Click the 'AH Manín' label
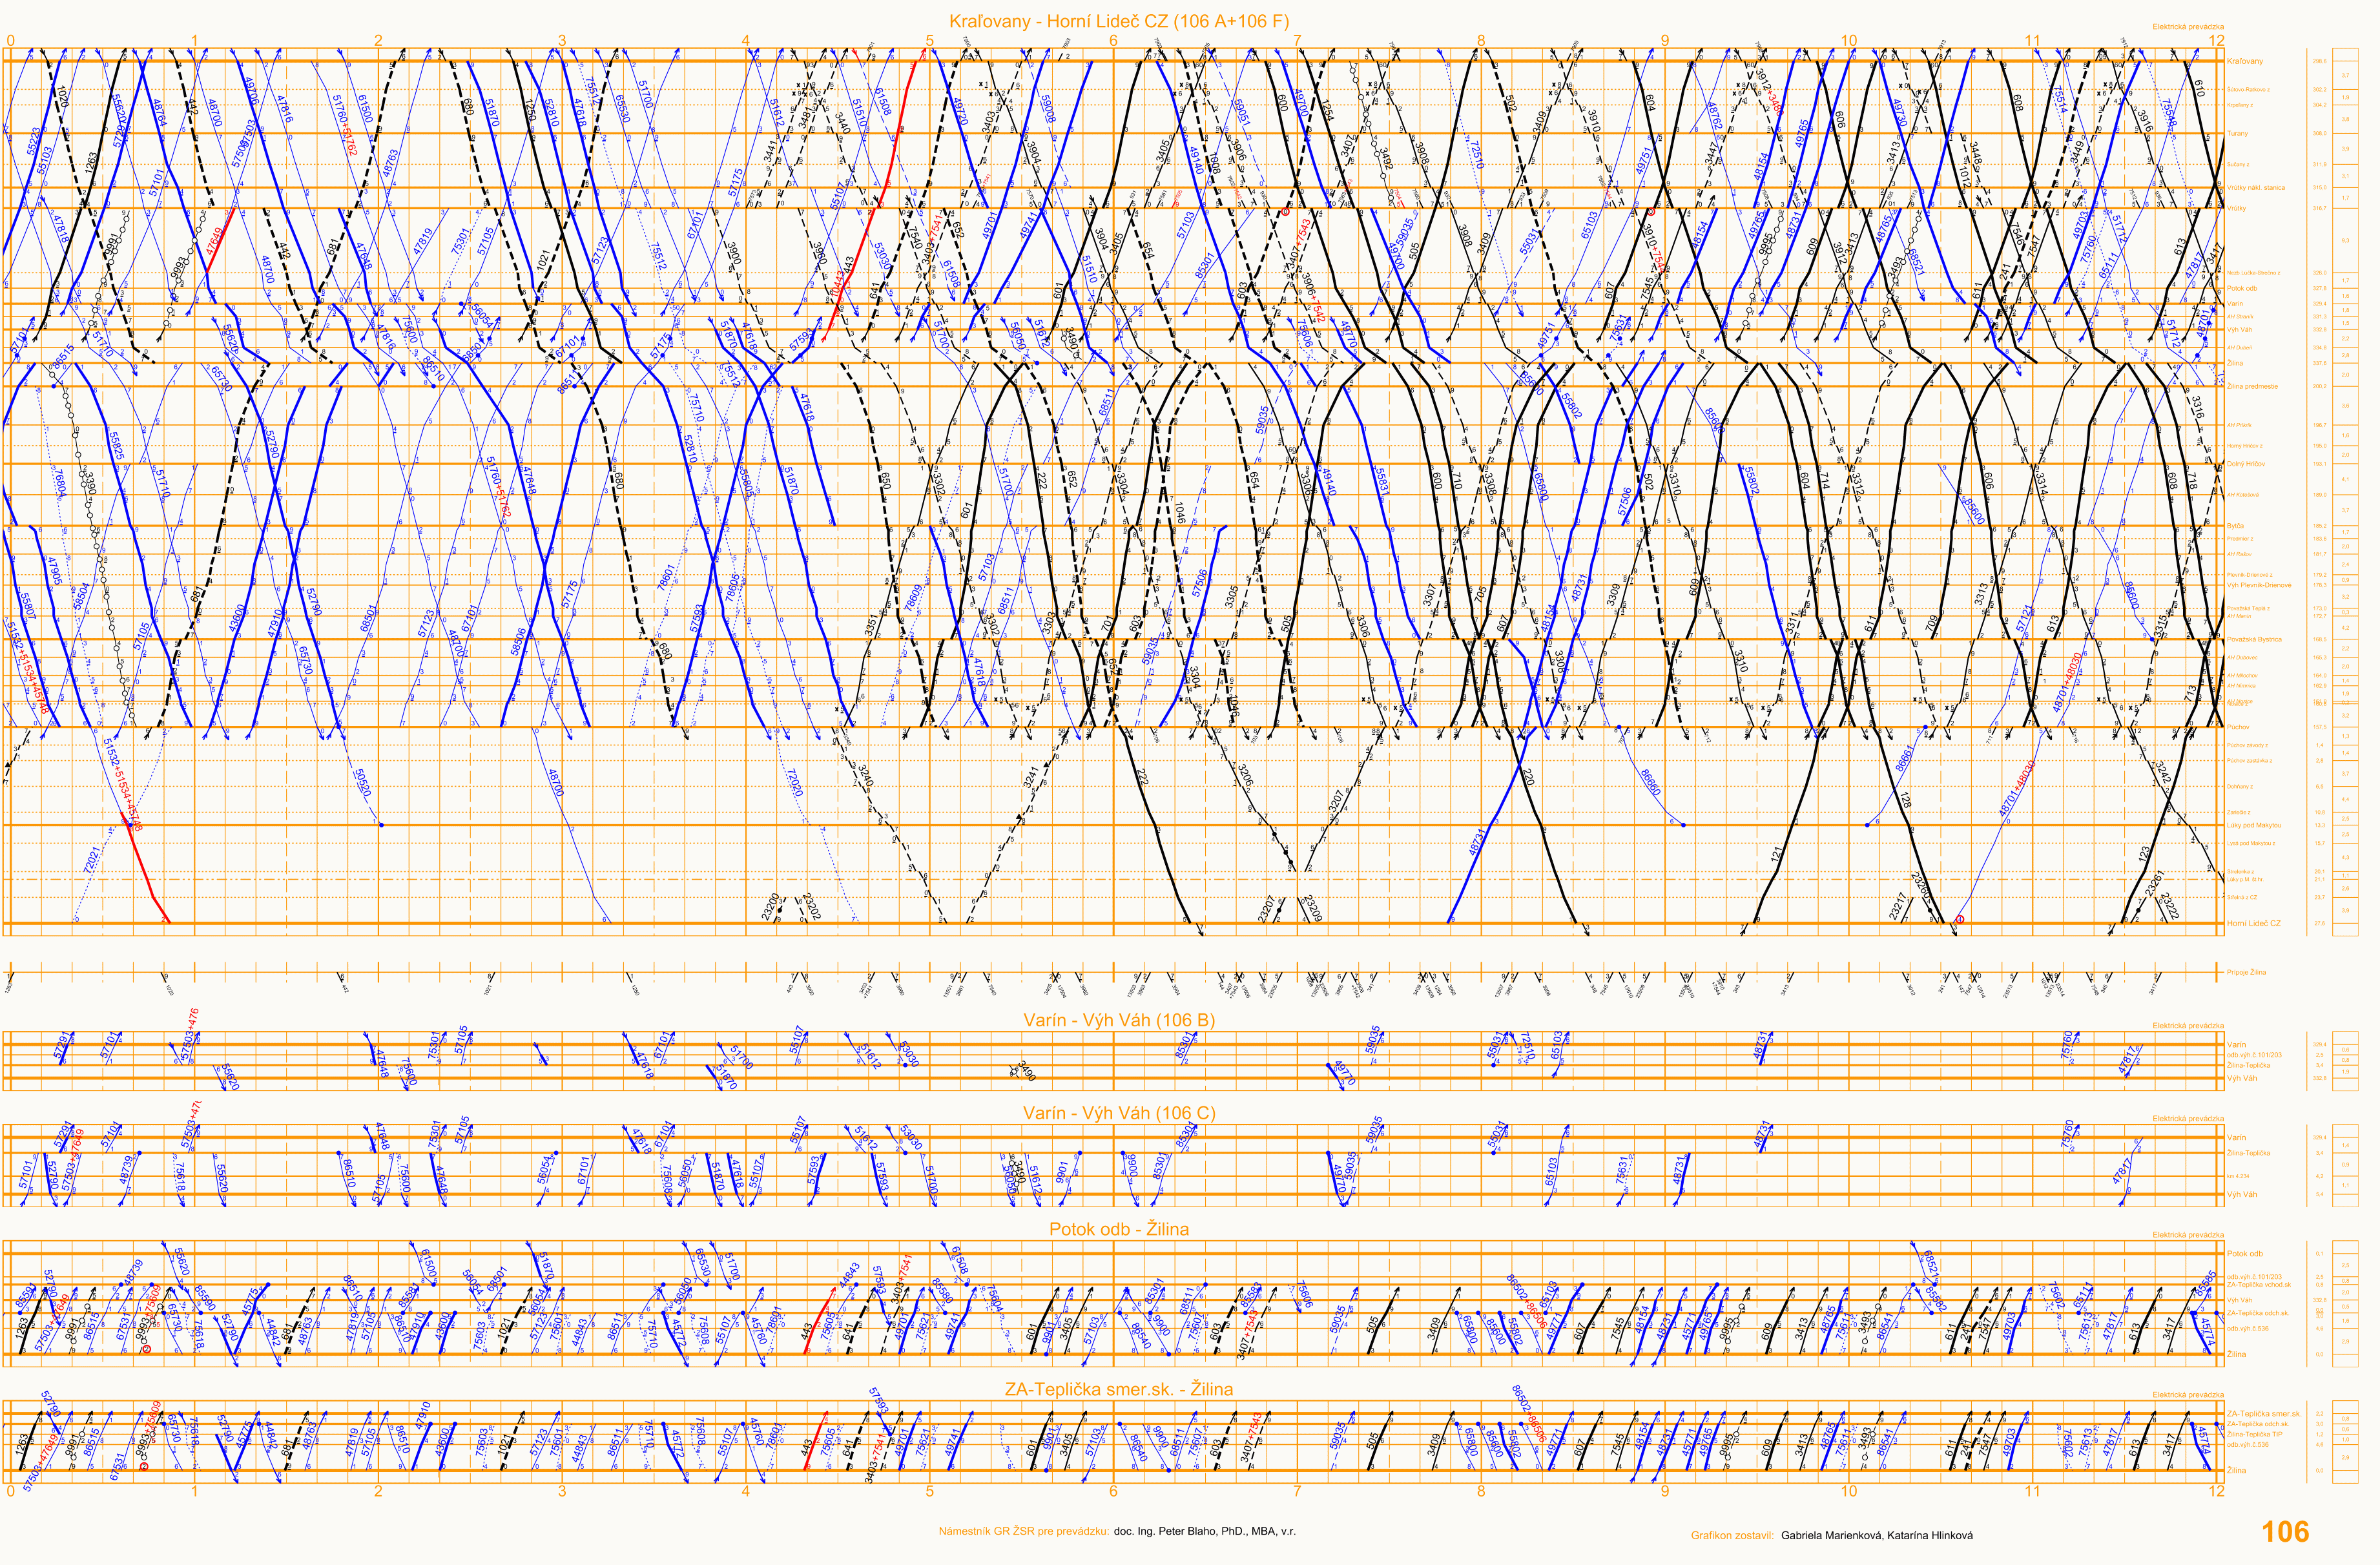2380x1565 pixels. pos(2238,616)
